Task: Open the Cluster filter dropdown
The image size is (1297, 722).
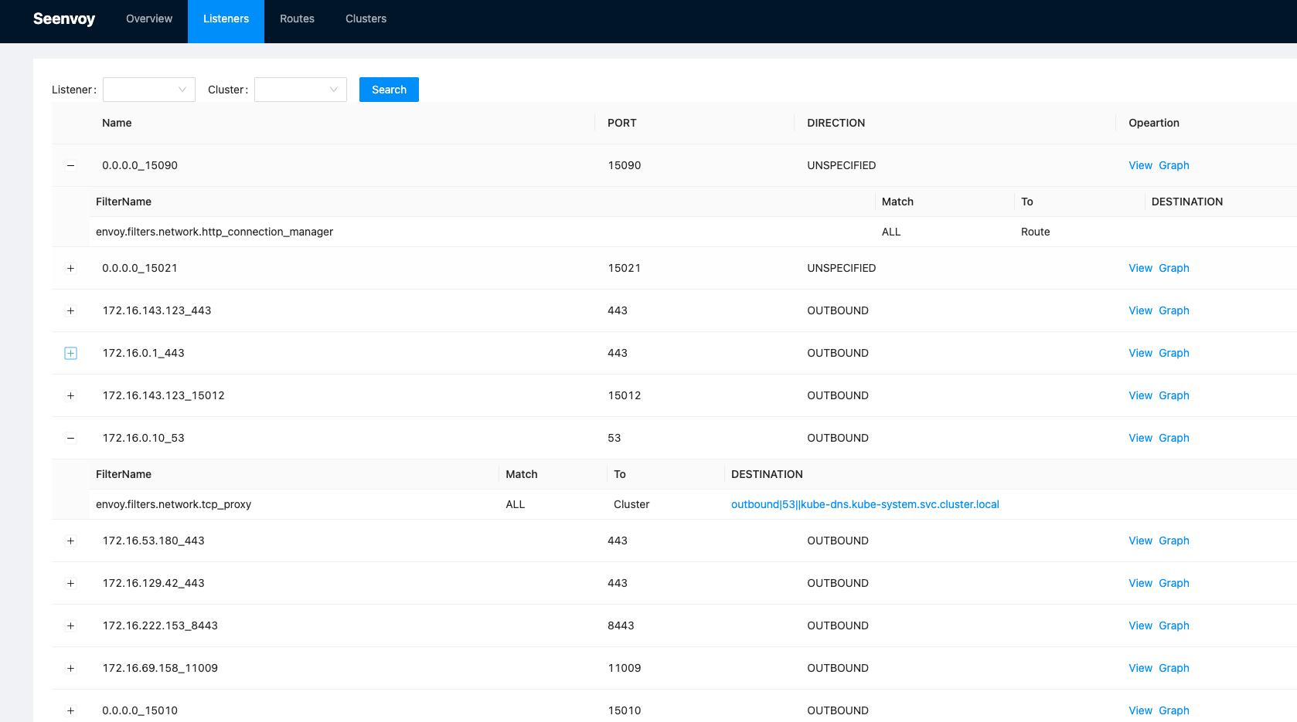Action: point(300,89)
